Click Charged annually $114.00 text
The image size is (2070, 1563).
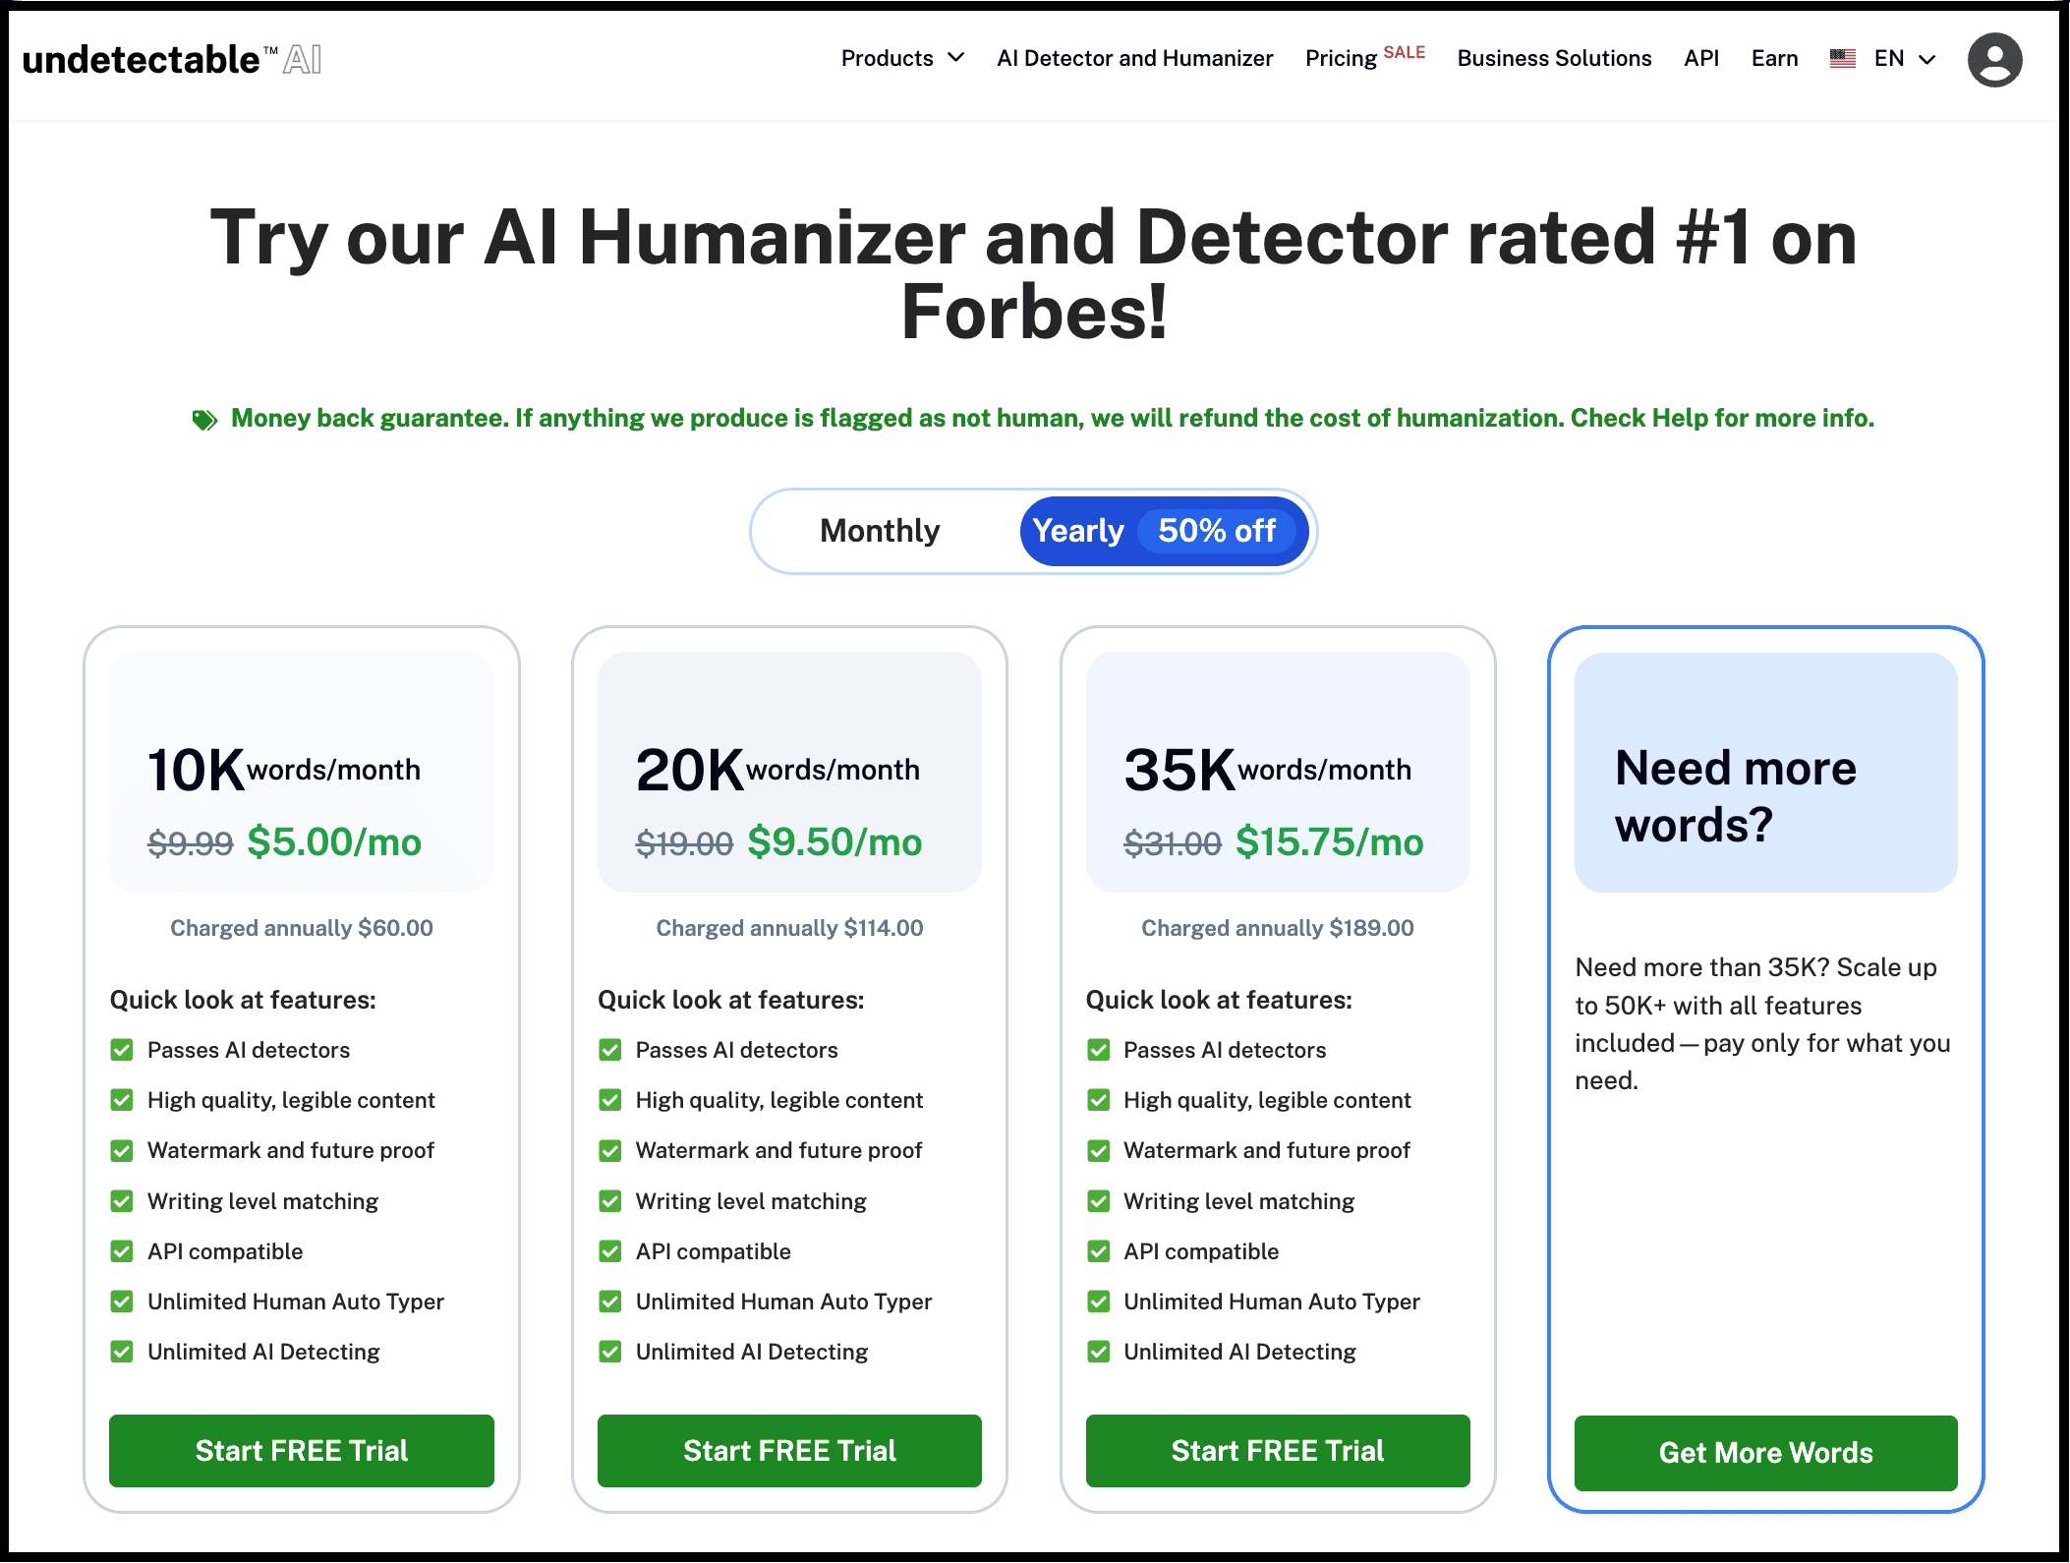pos(789,928)
